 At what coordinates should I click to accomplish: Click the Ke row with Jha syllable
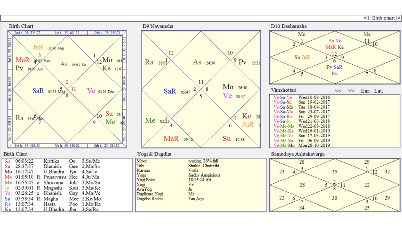(x=53, y=210)
